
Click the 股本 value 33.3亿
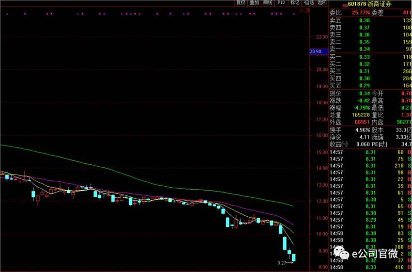pos(404,130)
